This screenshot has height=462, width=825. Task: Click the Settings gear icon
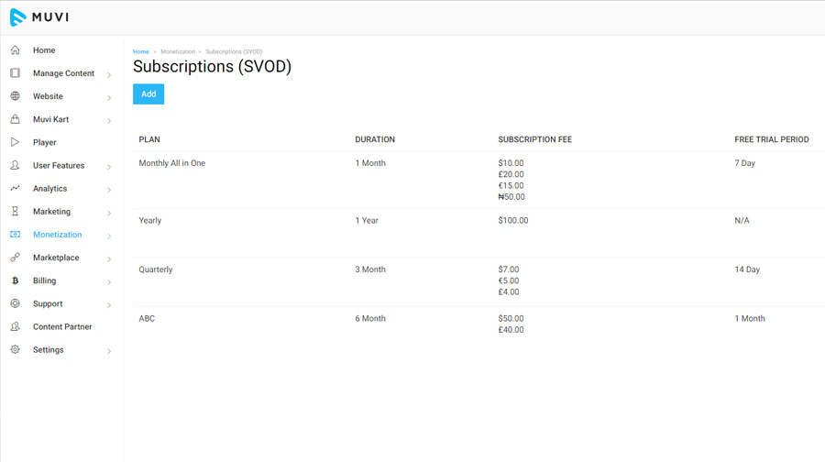[16, 349]
